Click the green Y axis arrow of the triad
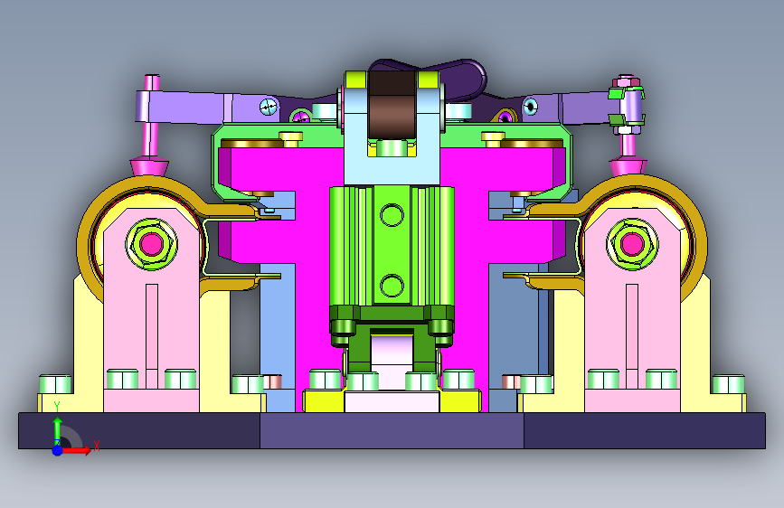The image size is (784, 508). [x=58, y=425]
